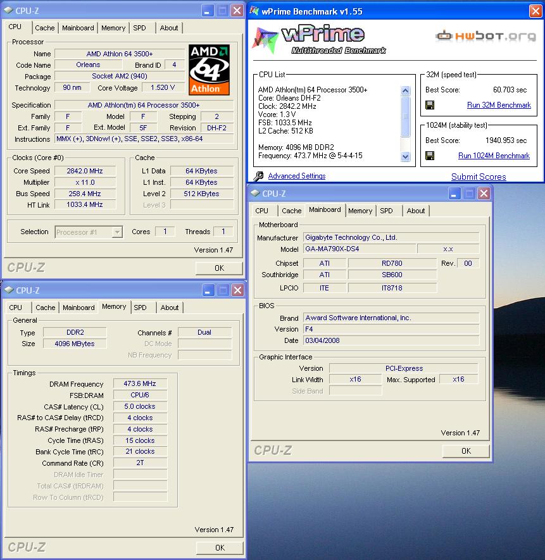The image size is (545, 560).
Task: Click the 1024M Best Score 1940.953 sec
Action: point(506,140)
